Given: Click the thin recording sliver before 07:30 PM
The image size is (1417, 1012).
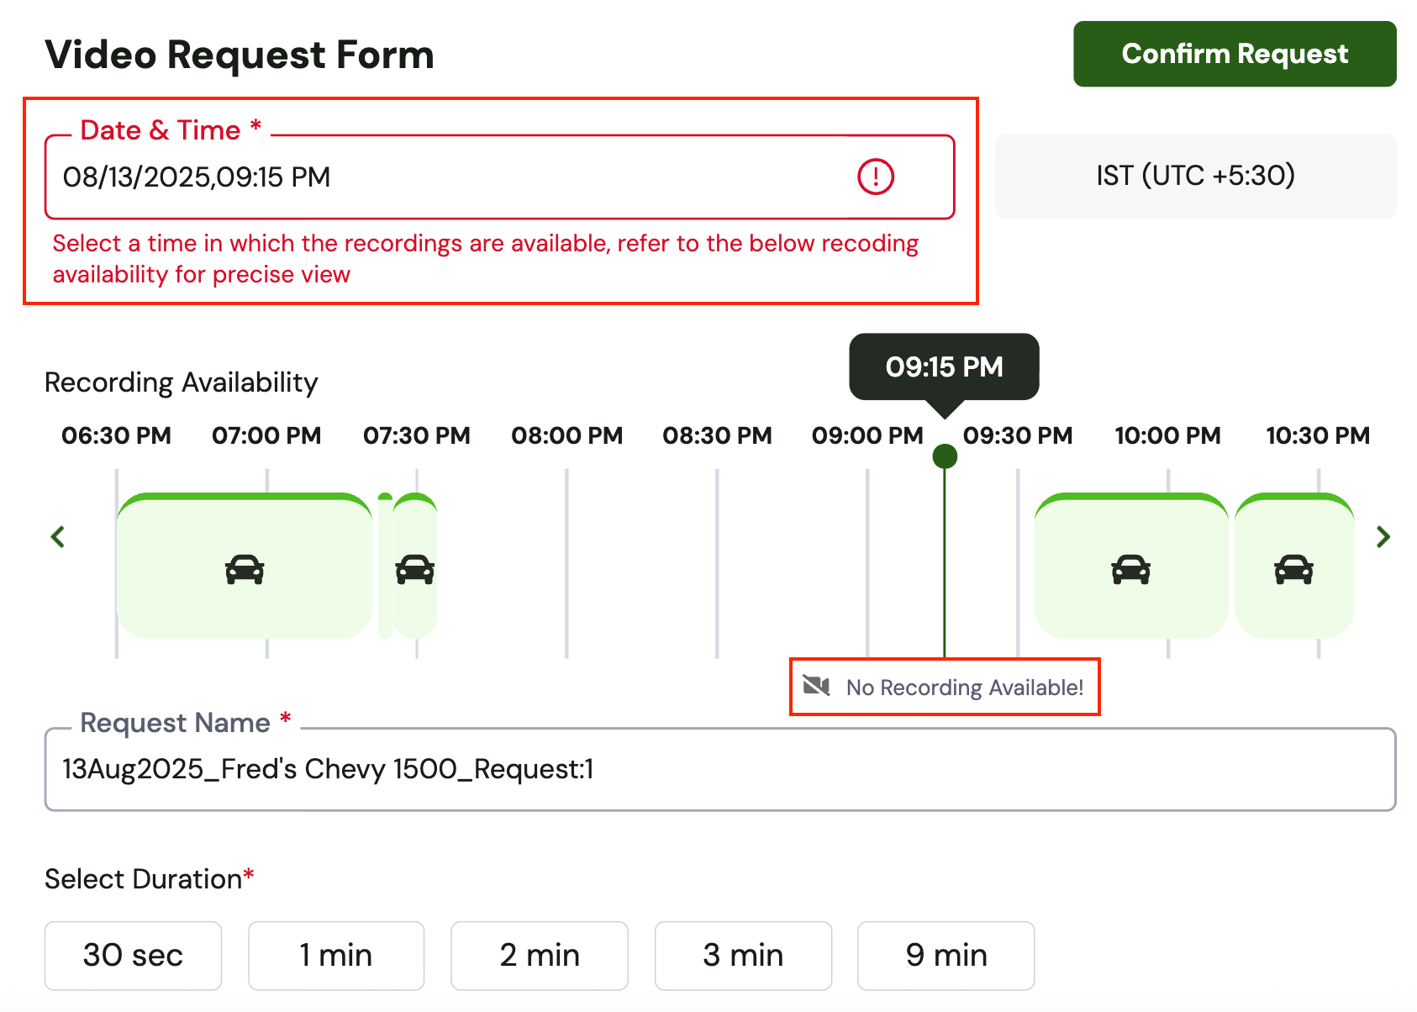Looking at the screenshot, I should 385,565.
